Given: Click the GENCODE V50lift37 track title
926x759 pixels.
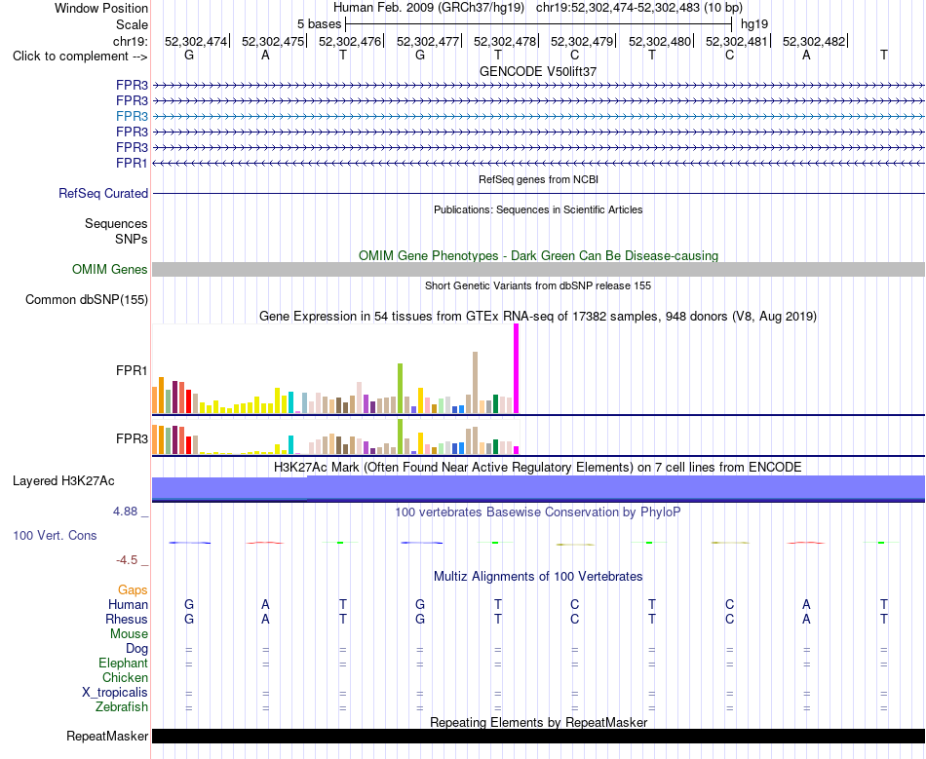Looking at the screenshot, I should [x=538, y=71].
